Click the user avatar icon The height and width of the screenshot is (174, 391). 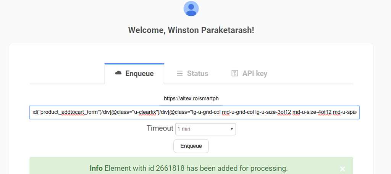click(191, 9)
